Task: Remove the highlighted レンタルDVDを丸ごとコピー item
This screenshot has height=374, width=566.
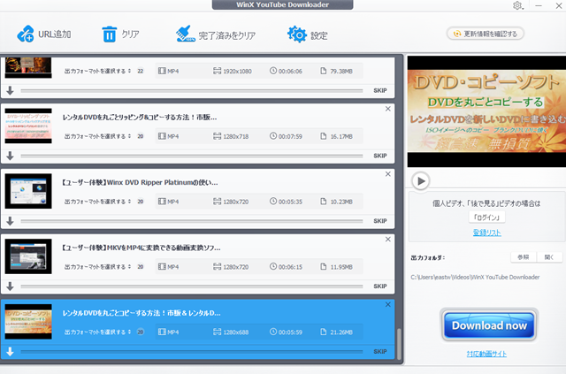Action: click(388, 305)
